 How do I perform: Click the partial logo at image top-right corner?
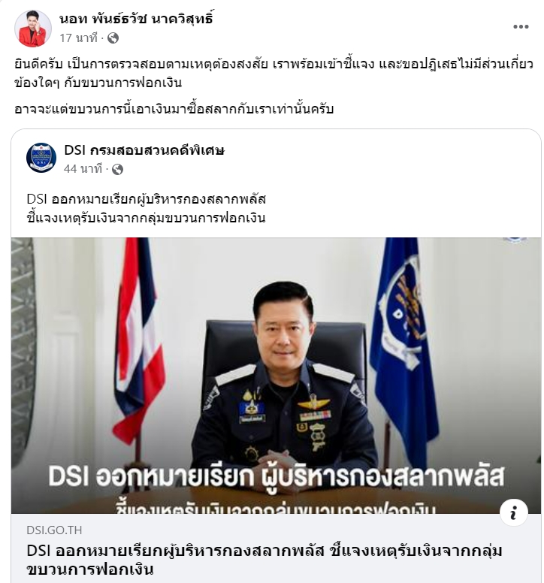[515, 240]
